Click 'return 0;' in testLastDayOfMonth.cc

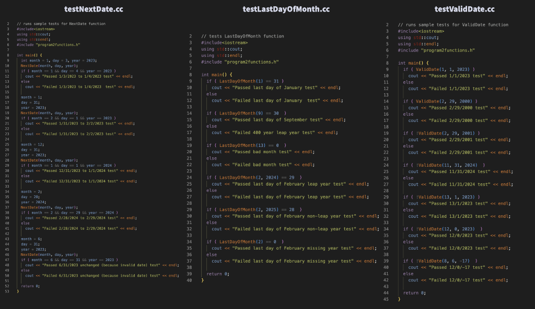[x=218, y=274]
